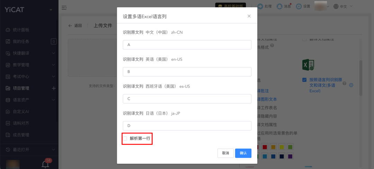Toggle sidebar with the hamburger collapse icon
This screenshot has width=374, height=169.
pyautogui.click(x=64, y=8)
